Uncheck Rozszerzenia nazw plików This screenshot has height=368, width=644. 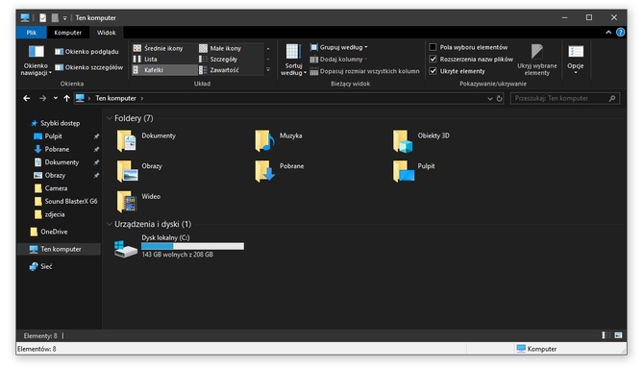433,60
